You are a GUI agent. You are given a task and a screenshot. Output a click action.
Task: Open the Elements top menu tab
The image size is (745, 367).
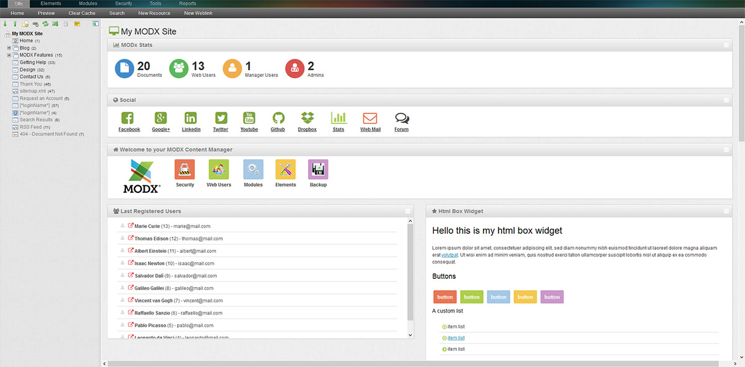coord(51,4)
